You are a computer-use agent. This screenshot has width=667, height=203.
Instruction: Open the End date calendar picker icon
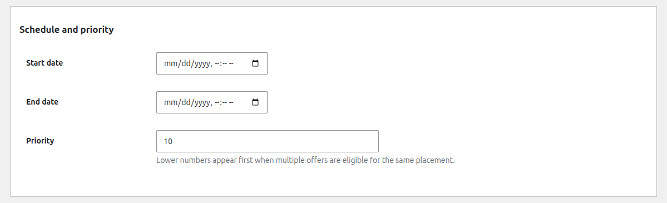pyautogui.click(x=255, y=102)
